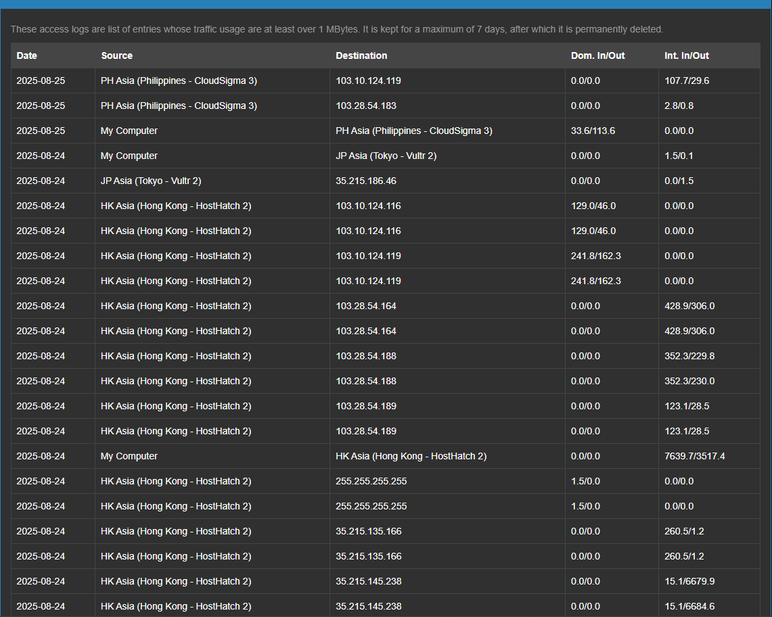Screen dimensions: 772x617
Task: Click the access logs description text
Action: pyautogui.click(x=337, y=29)
